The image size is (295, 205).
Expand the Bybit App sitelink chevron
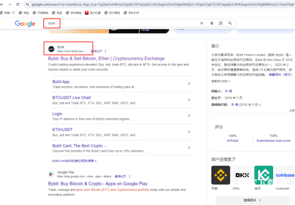pos(189,84)
